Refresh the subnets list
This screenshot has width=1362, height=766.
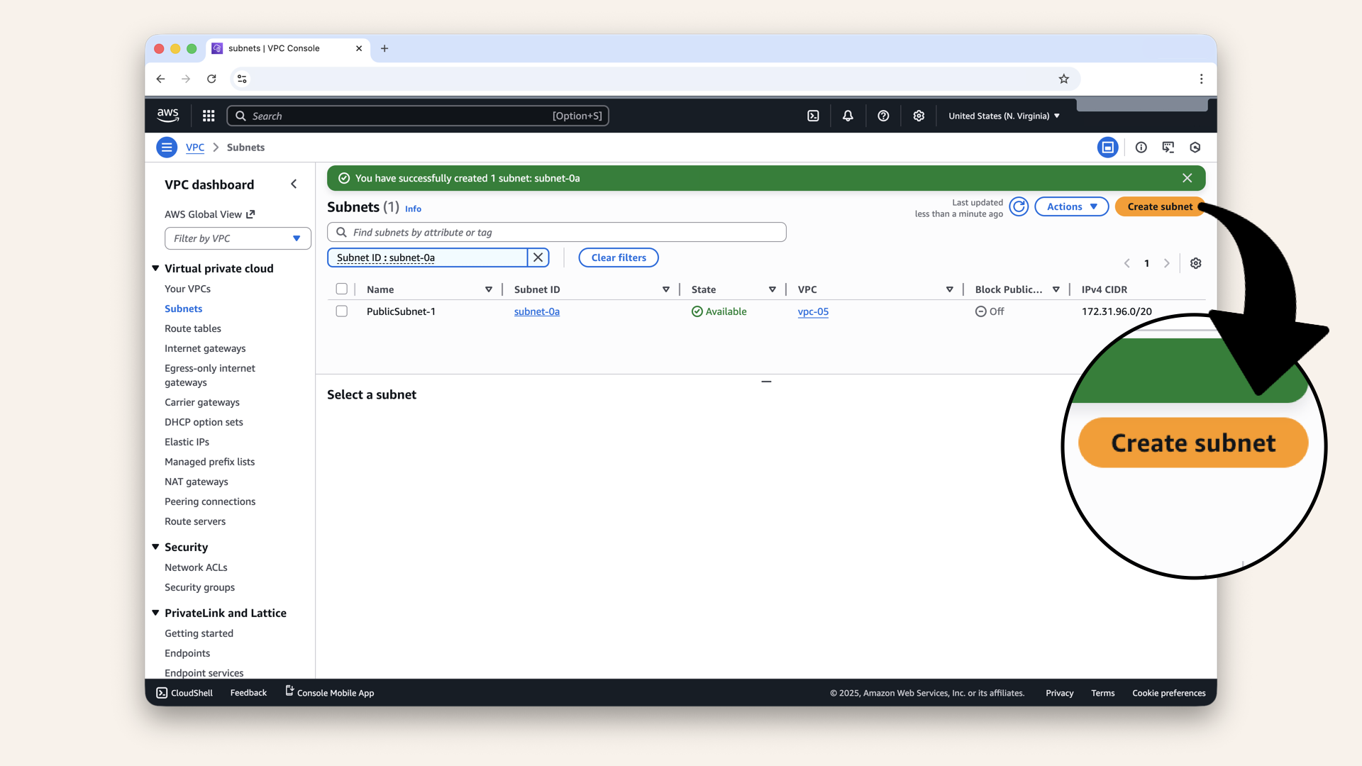point(1019,206)
